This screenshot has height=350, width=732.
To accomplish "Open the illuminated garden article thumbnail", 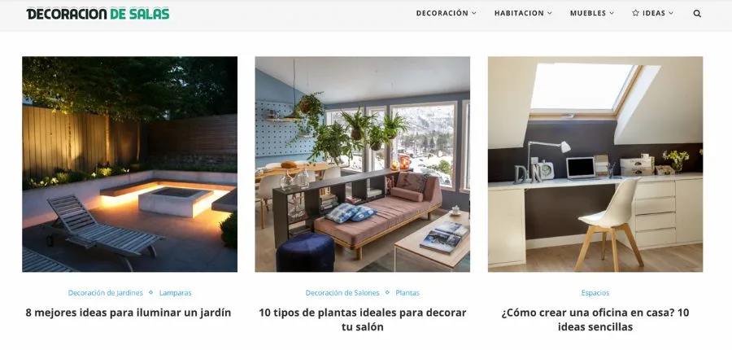I will click(x=130, y=164).
